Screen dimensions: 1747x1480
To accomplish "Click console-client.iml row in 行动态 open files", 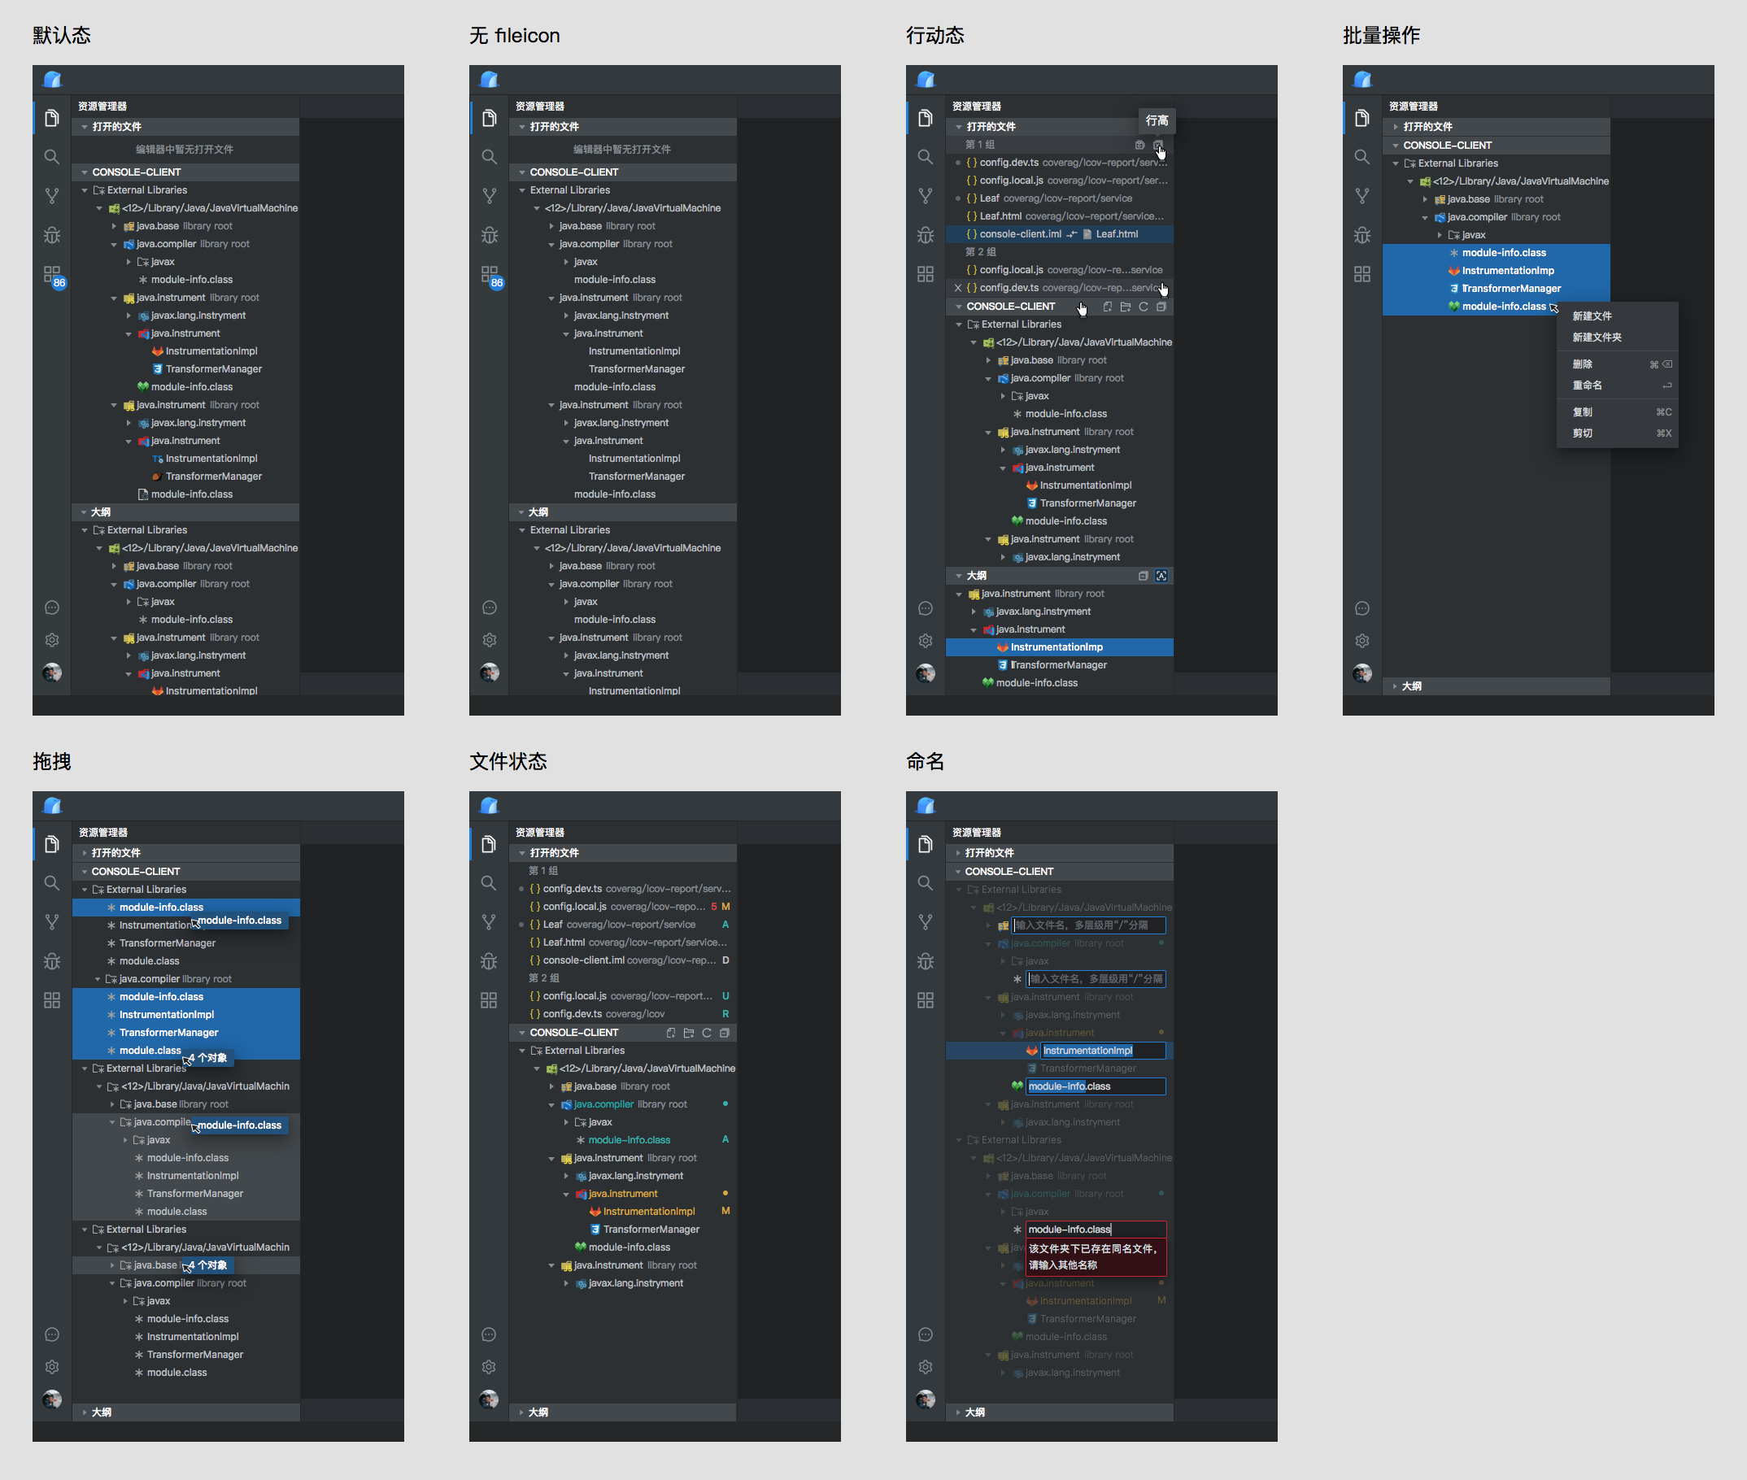I will pos(1020,234).
